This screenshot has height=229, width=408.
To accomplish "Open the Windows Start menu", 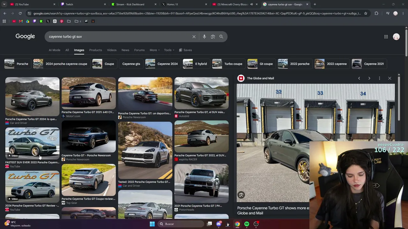I will (152, 224).
